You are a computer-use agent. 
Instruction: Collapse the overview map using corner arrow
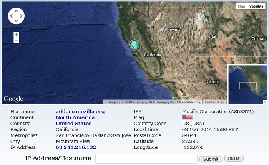click(x=265, y=102)
